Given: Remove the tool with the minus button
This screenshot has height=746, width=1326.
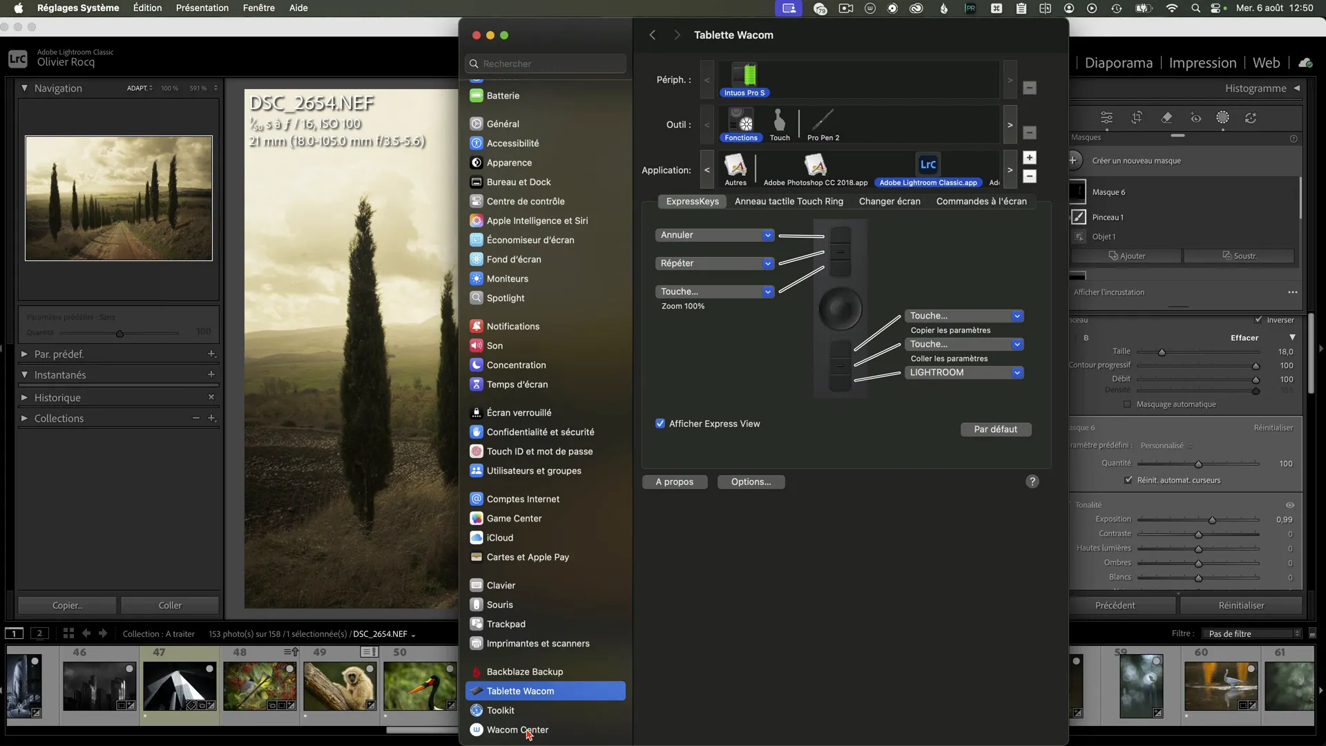Looking at the screenshot, I should 1030,133.
